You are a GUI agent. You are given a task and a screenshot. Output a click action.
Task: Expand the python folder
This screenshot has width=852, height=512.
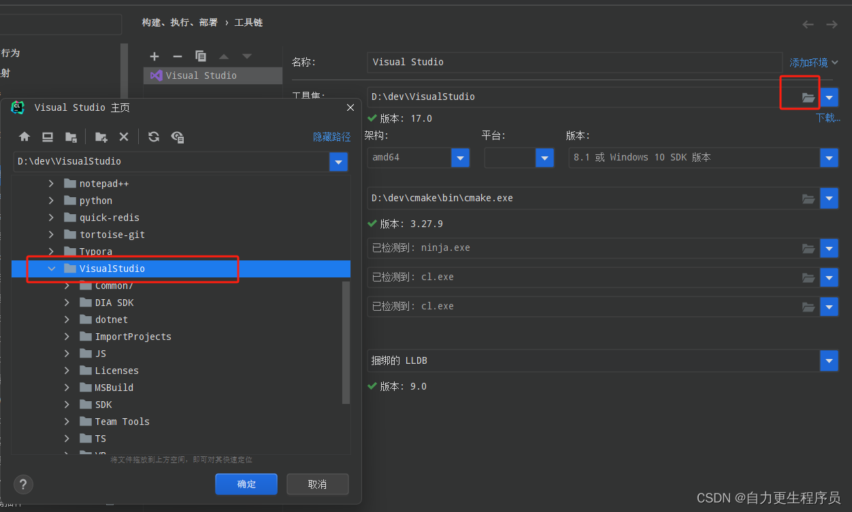click(x=51, y=201)
